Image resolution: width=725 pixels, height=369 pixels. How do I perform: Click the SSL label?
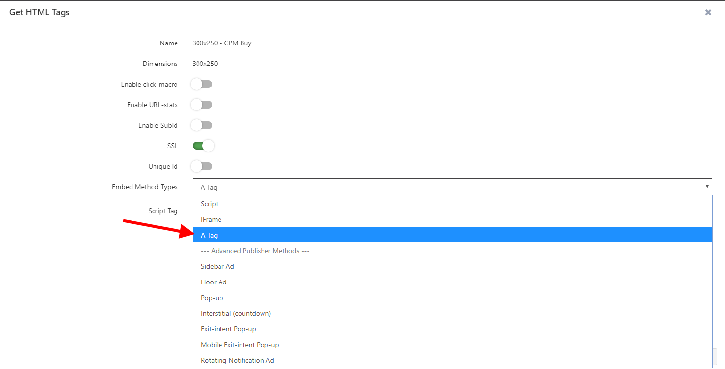172,146
